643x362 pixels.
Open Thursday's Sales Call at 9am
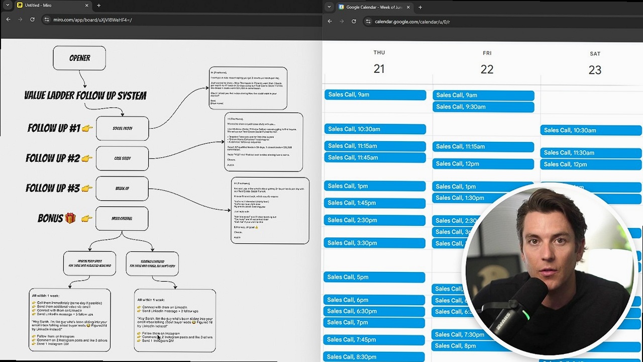[375, 95]
